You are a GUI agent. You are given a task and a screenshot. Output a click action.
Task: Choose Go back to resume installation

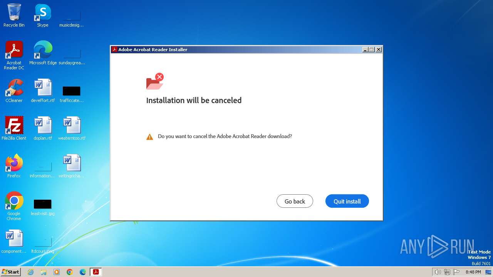click(295, 201)
